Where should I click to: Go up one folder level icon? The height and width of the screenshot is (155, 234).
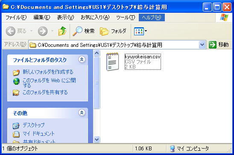[x=62, y=31]
